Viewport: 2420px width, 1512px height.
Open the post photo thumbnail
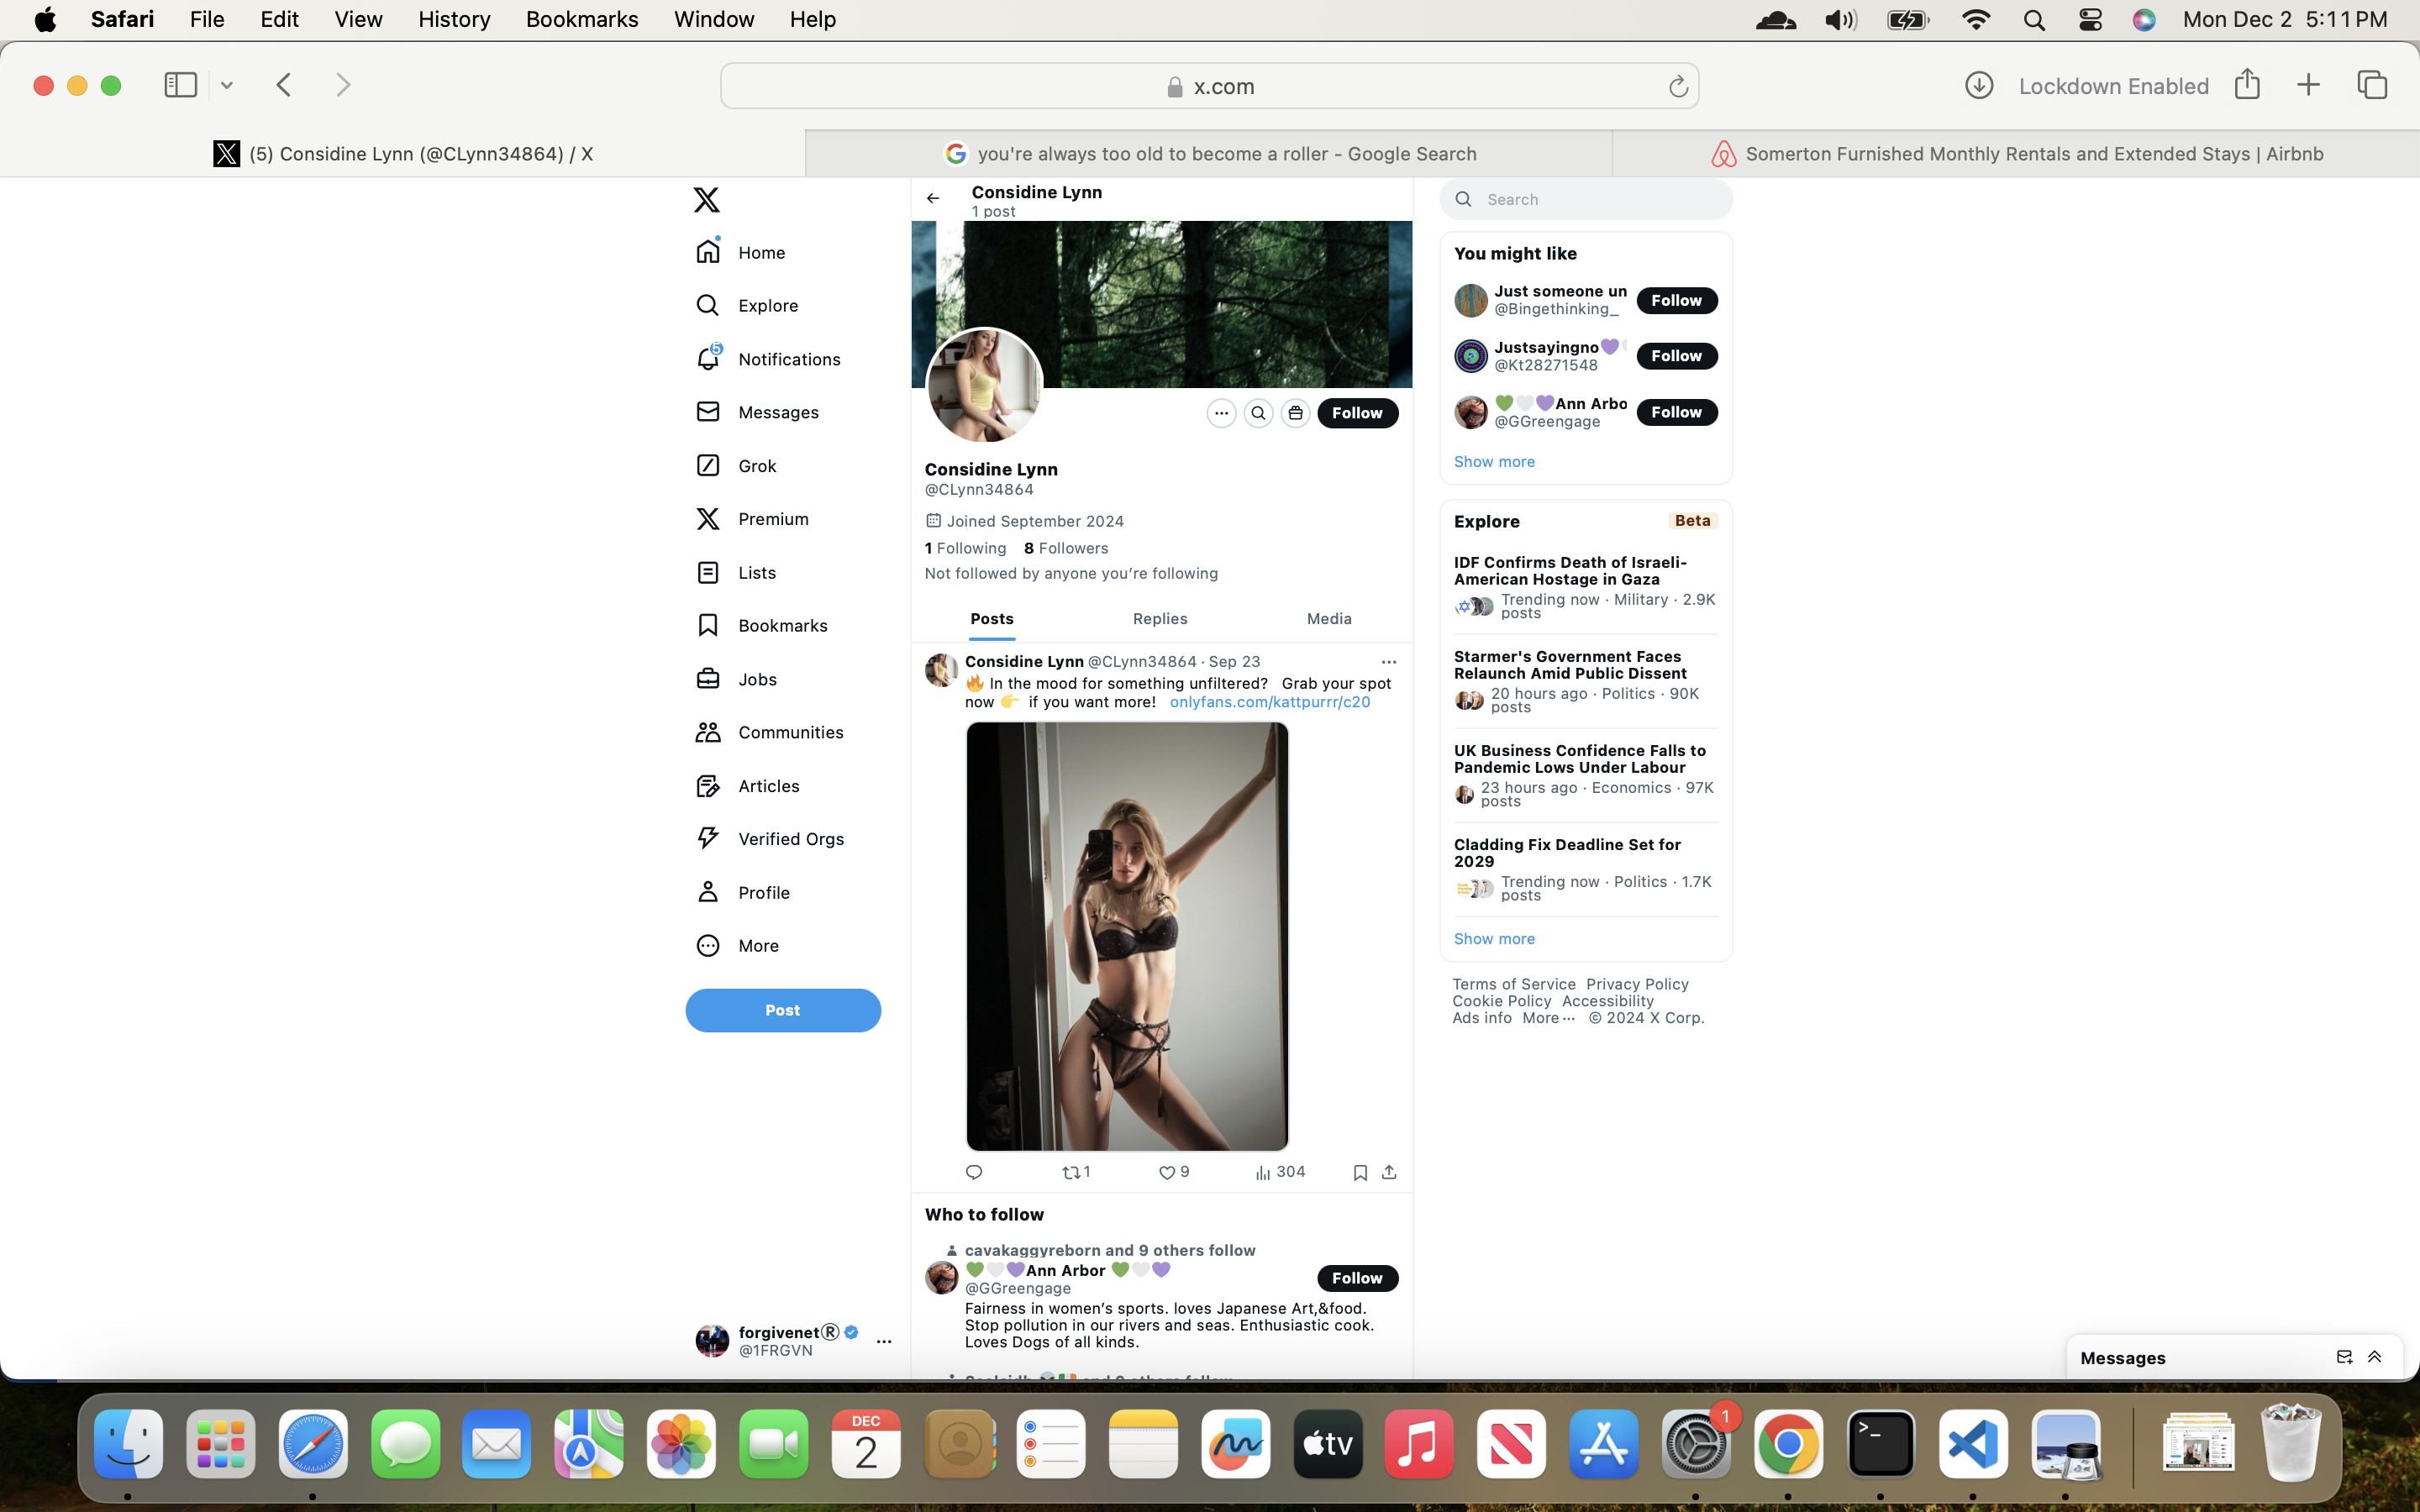pyautogui.click(x=1127, y=936)
